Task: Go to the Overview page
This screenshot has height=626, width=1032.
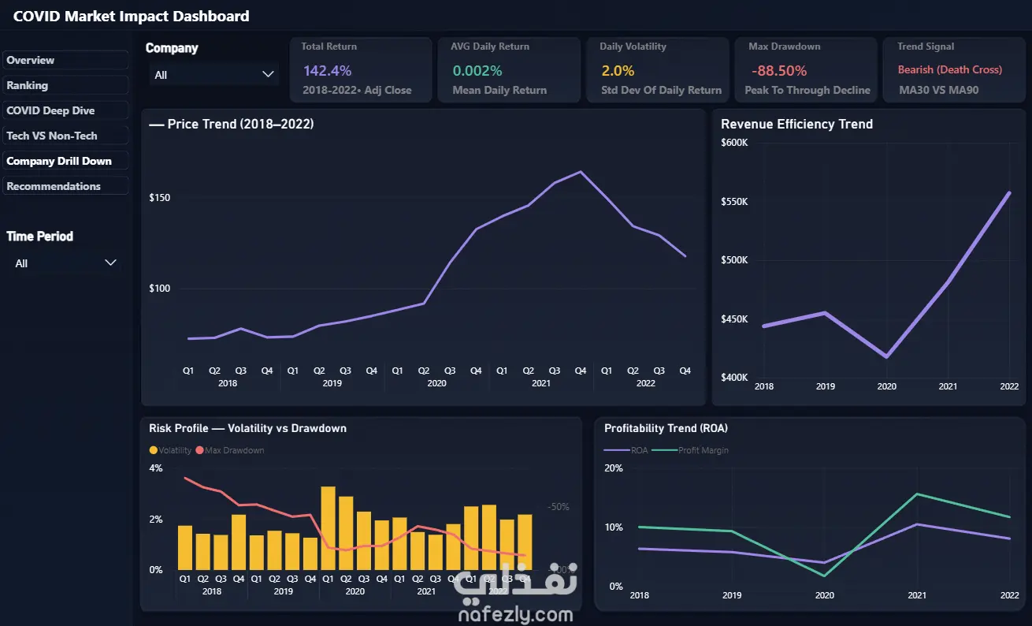Action: point(65,60)
